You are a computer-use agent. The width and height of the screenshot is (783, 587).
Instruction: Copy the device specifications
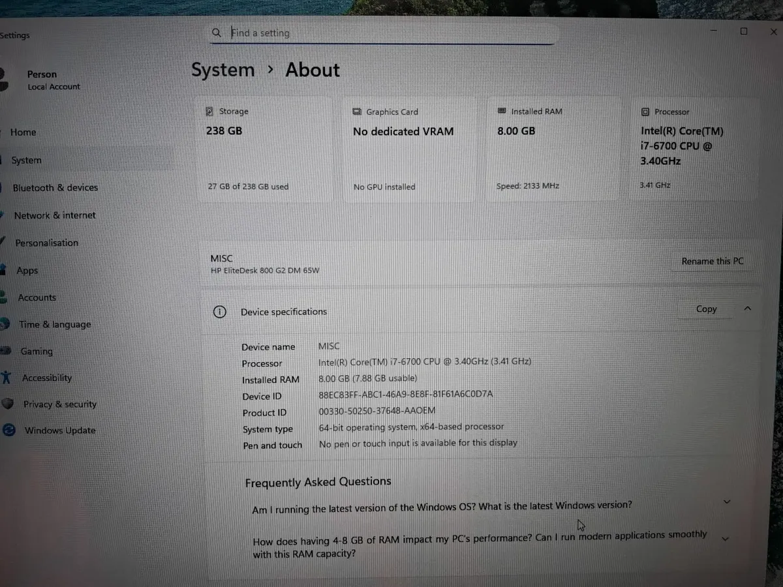pyautogui.click(x=706, y=309)
